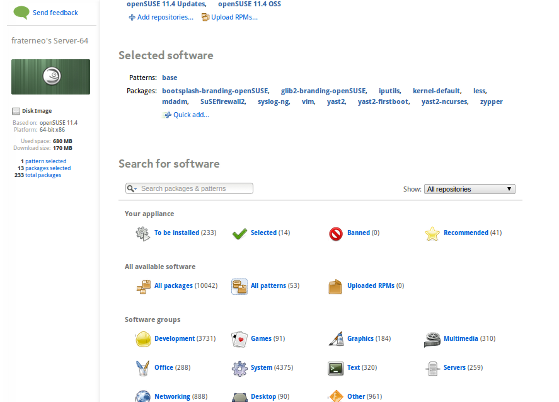Click the Disk Image icon in sidebar

(16, 111)
